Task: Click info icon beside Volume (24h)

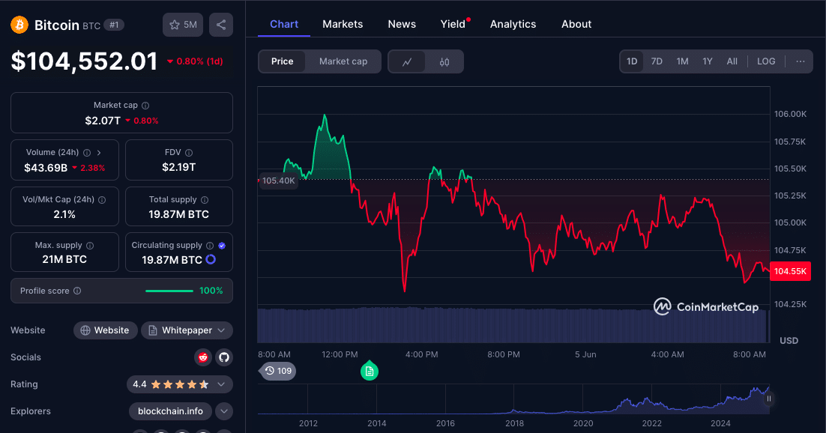Action: pyautogui.click(x=87, y=153)
